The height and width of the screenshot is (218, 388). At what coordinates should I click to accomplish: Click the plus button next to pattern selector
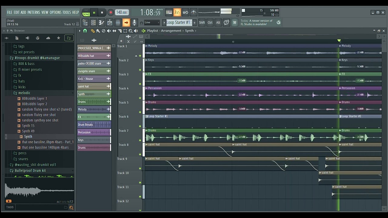(x=195, y=22)
